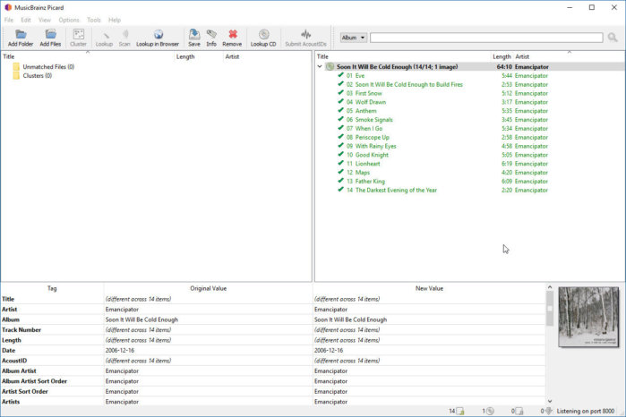The image size is (626, 417).
Task: Click the album cover art thumbnail
Action: tap(588, 317)
